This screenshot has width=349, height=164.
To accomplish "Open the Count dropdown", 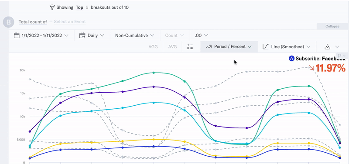I will coord(174,36).
